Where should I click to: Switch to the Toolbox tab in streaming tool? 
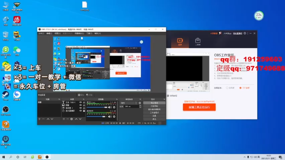tap(198, 42)
